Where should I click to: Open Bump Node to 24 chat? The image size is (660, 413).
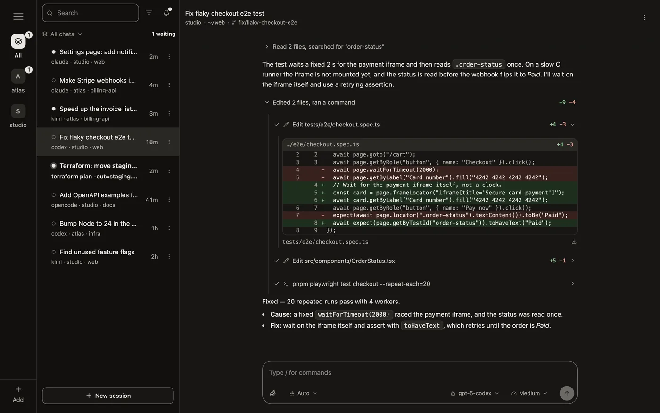pyautogui.click(x=108, y=228)
